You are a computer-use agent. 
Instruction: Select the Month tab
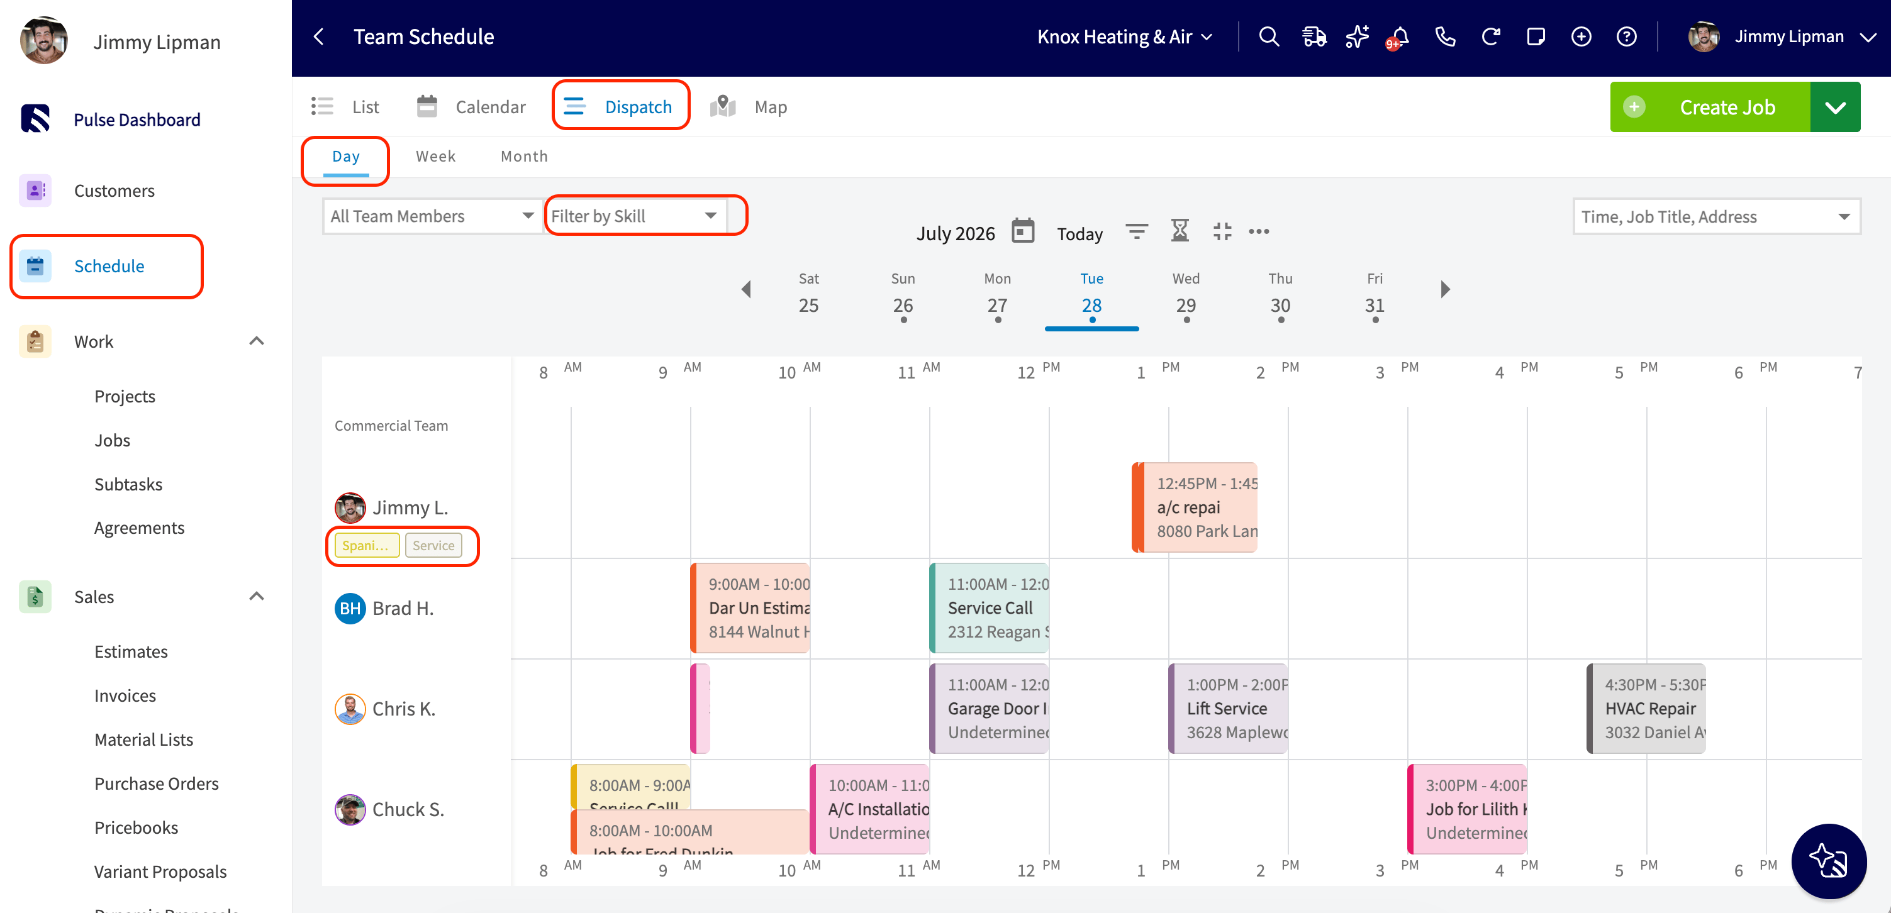(x=524, y=157)
